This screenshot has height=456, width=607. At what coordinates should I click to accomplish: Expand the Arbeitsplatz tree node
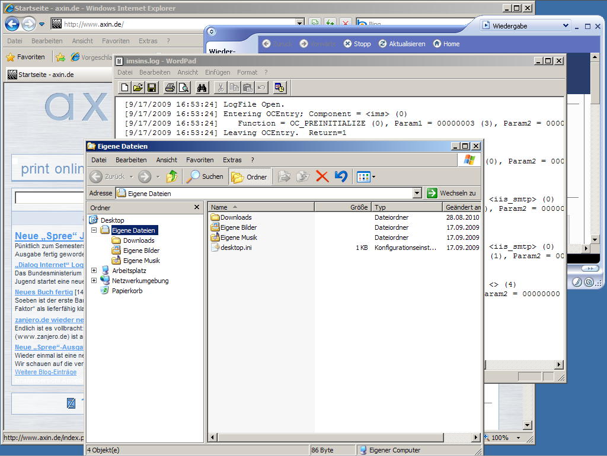[94, 271]
